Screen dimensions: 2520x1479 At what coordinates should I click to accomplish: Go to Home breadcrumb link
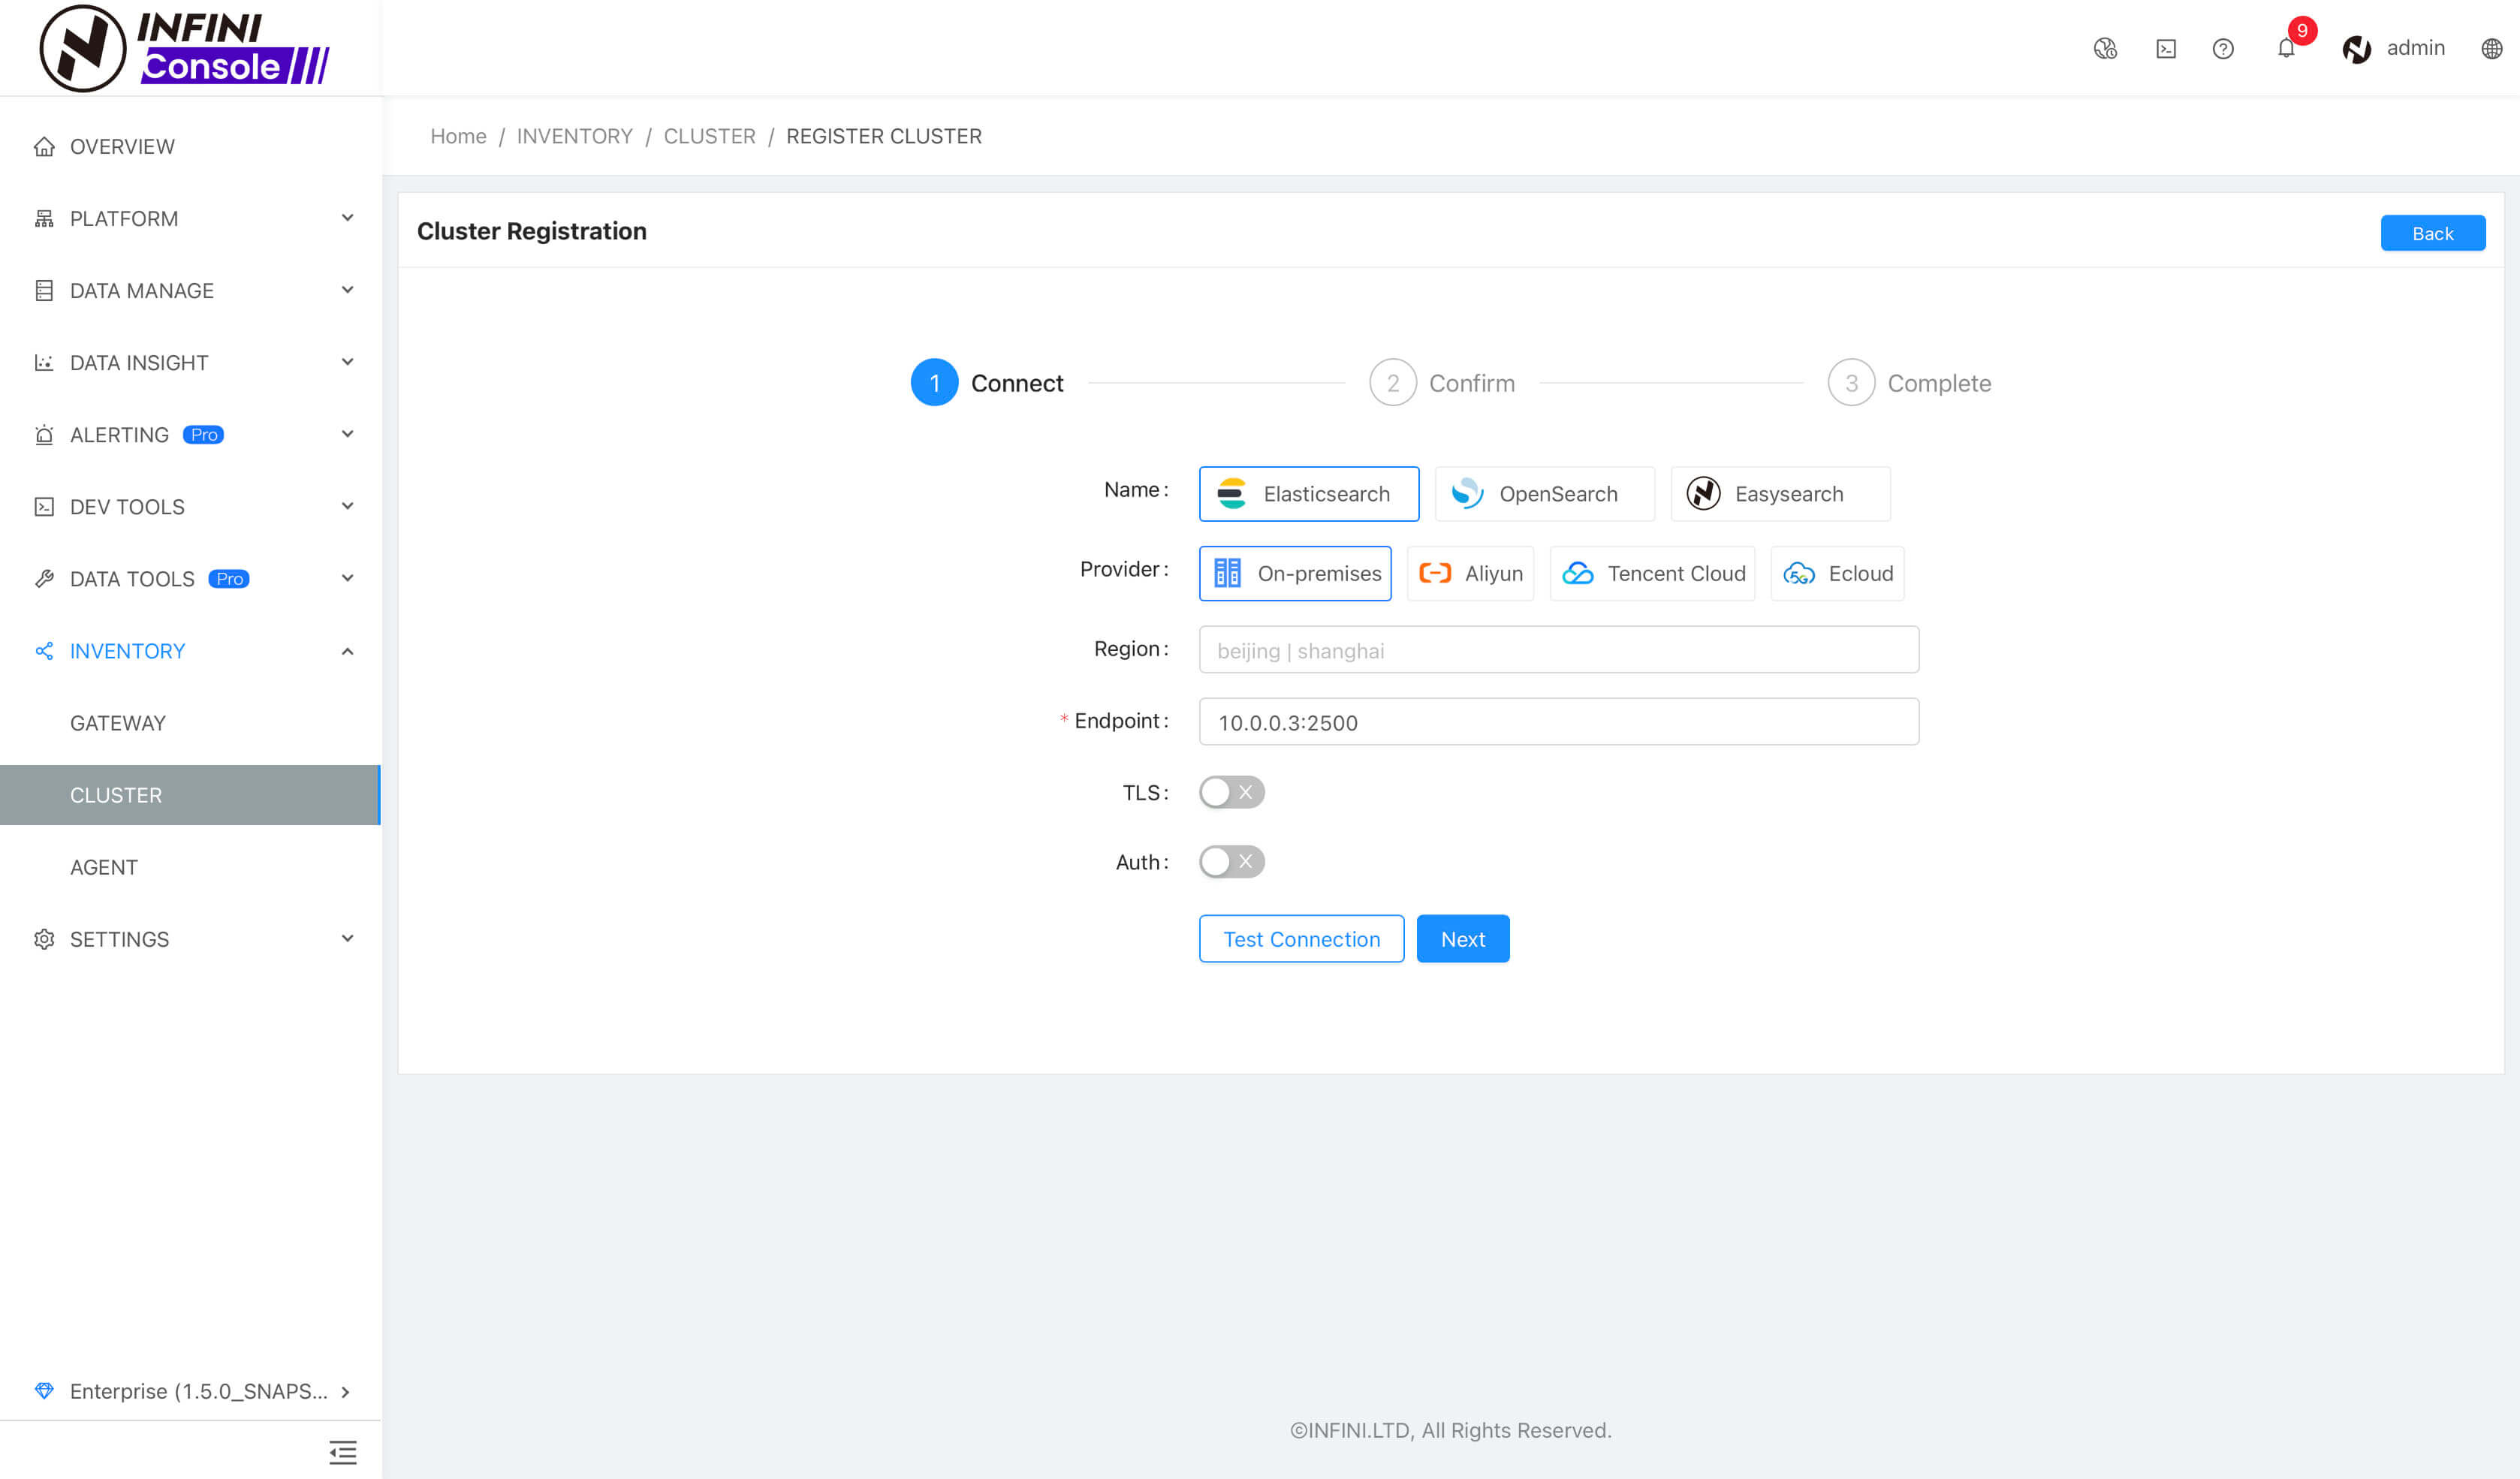458,136
